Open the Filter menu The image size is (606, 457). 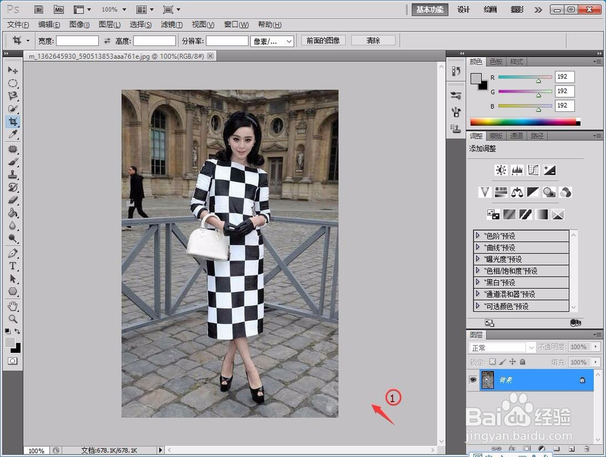click(171, 25)
